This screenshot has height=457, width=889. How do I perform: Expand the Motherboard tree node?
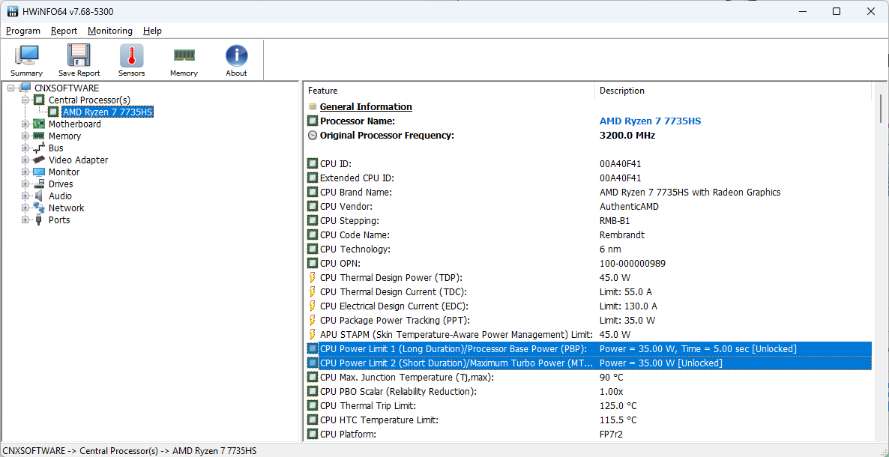coord(25,124)
